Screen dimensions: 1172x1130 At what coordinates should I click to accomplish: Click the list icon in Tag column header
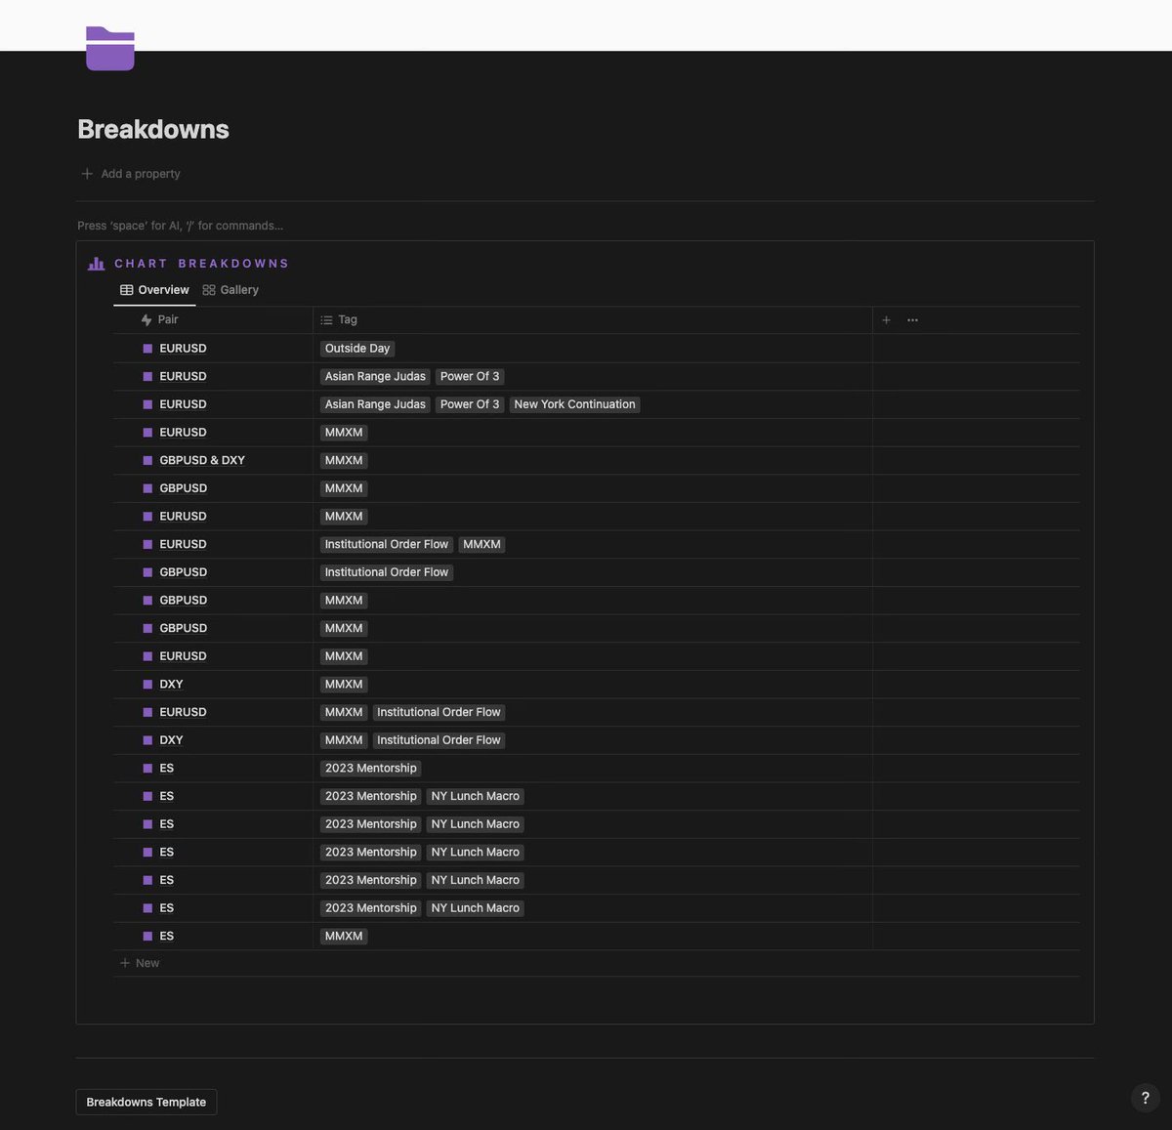(326, 320)
